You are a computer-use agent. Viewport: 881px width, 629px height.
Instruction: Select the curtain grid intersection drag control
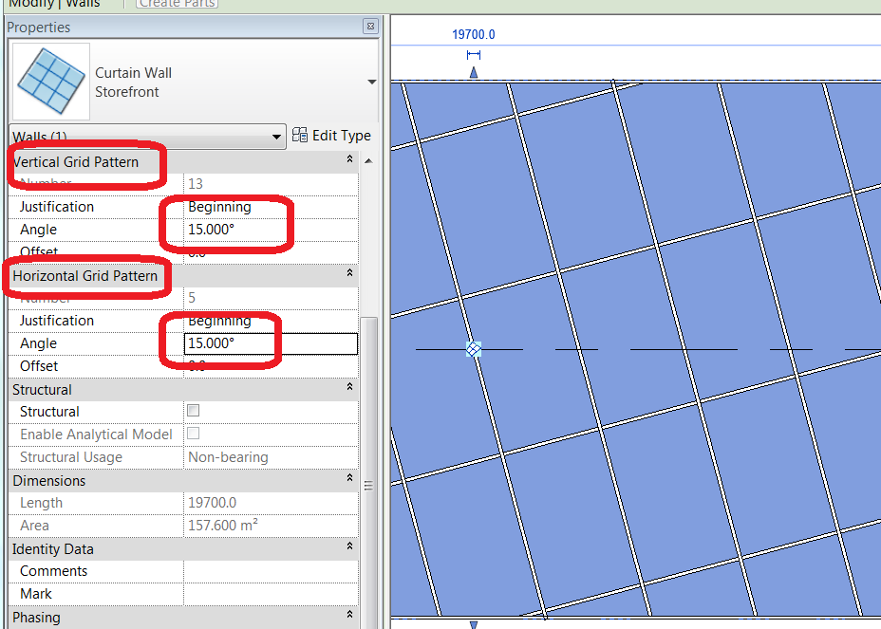(474, 349)
